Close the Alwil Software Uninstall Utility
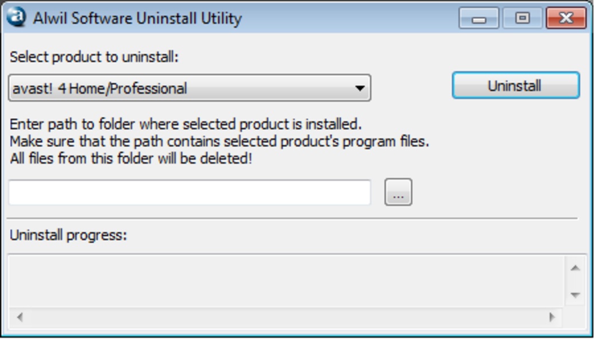The width and height of the screenshot is (596, 343). tap(566, 18)
